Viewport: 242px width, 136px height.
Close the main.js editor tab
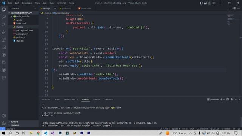[55, 8]
